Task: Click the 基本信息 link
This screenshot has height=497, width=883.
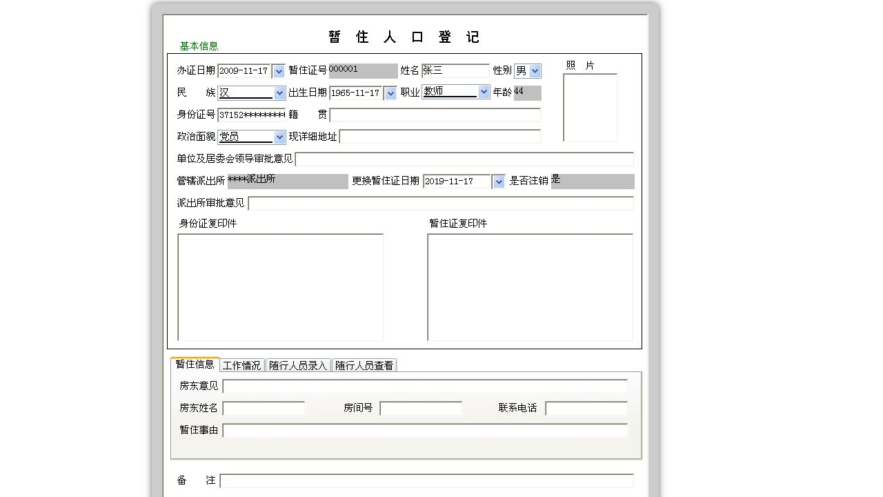Action: 198,46
